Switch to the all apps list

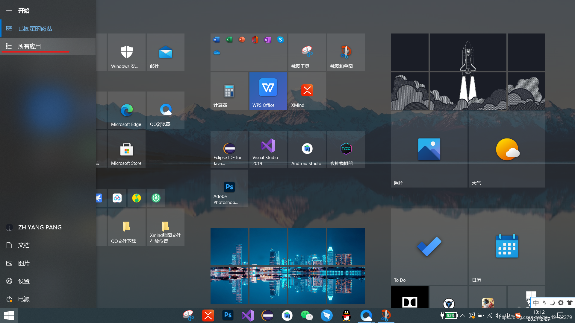click(29, 46)
